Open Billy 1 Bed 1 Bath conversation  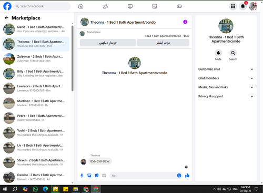coord(35,74)
